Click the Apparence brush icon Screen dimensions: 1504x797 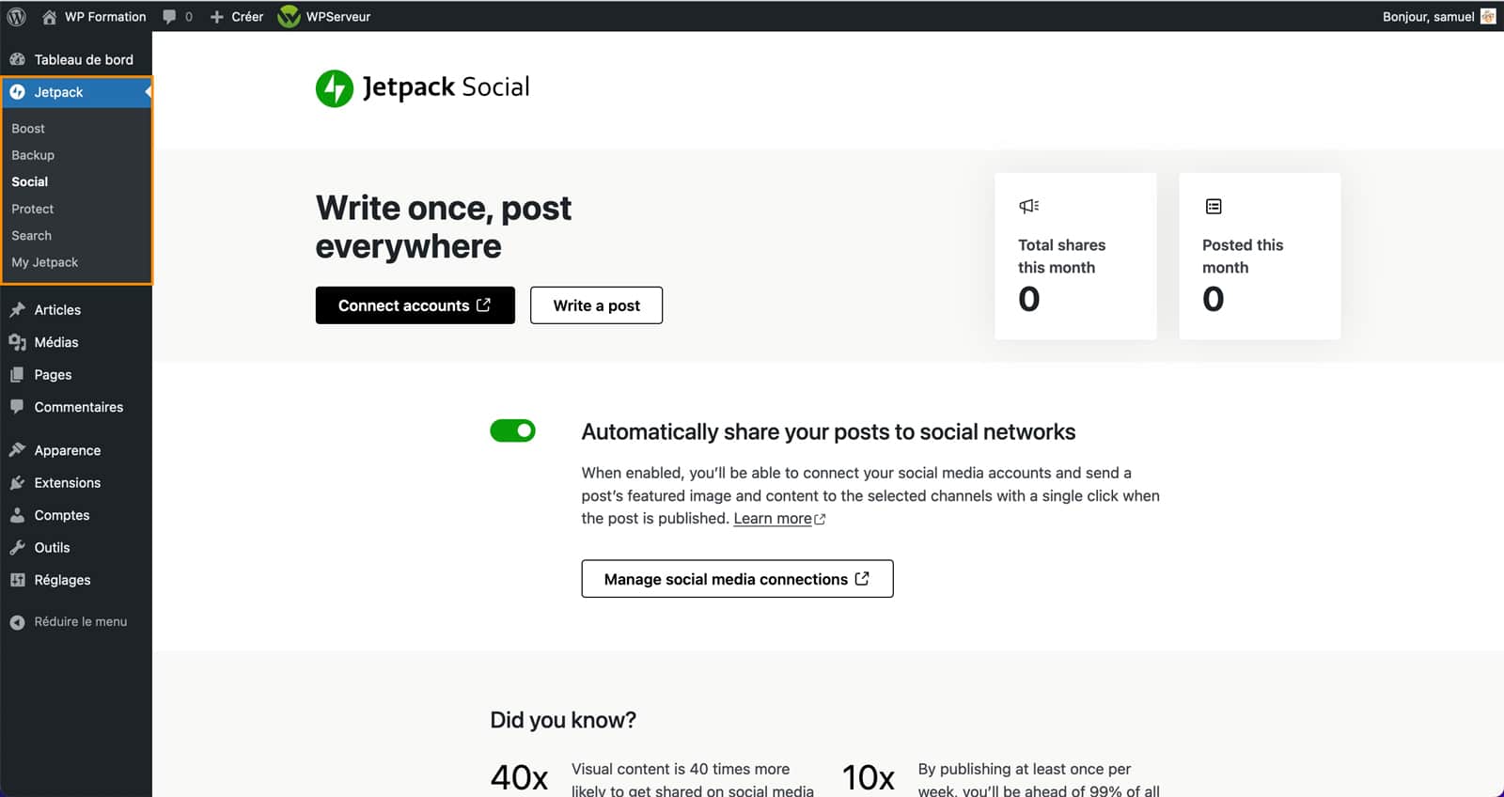pyautogui.click(x=17, y=450)
